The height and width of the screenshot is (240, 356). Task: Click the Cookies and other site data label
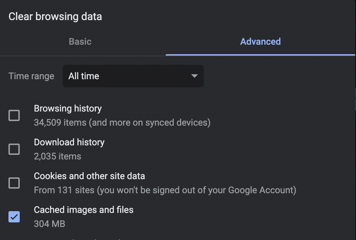pos(89,176)
